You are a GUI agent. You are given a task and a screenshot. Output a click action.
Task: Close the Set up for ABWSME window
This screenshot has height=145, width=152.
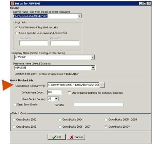click(149, 4)
